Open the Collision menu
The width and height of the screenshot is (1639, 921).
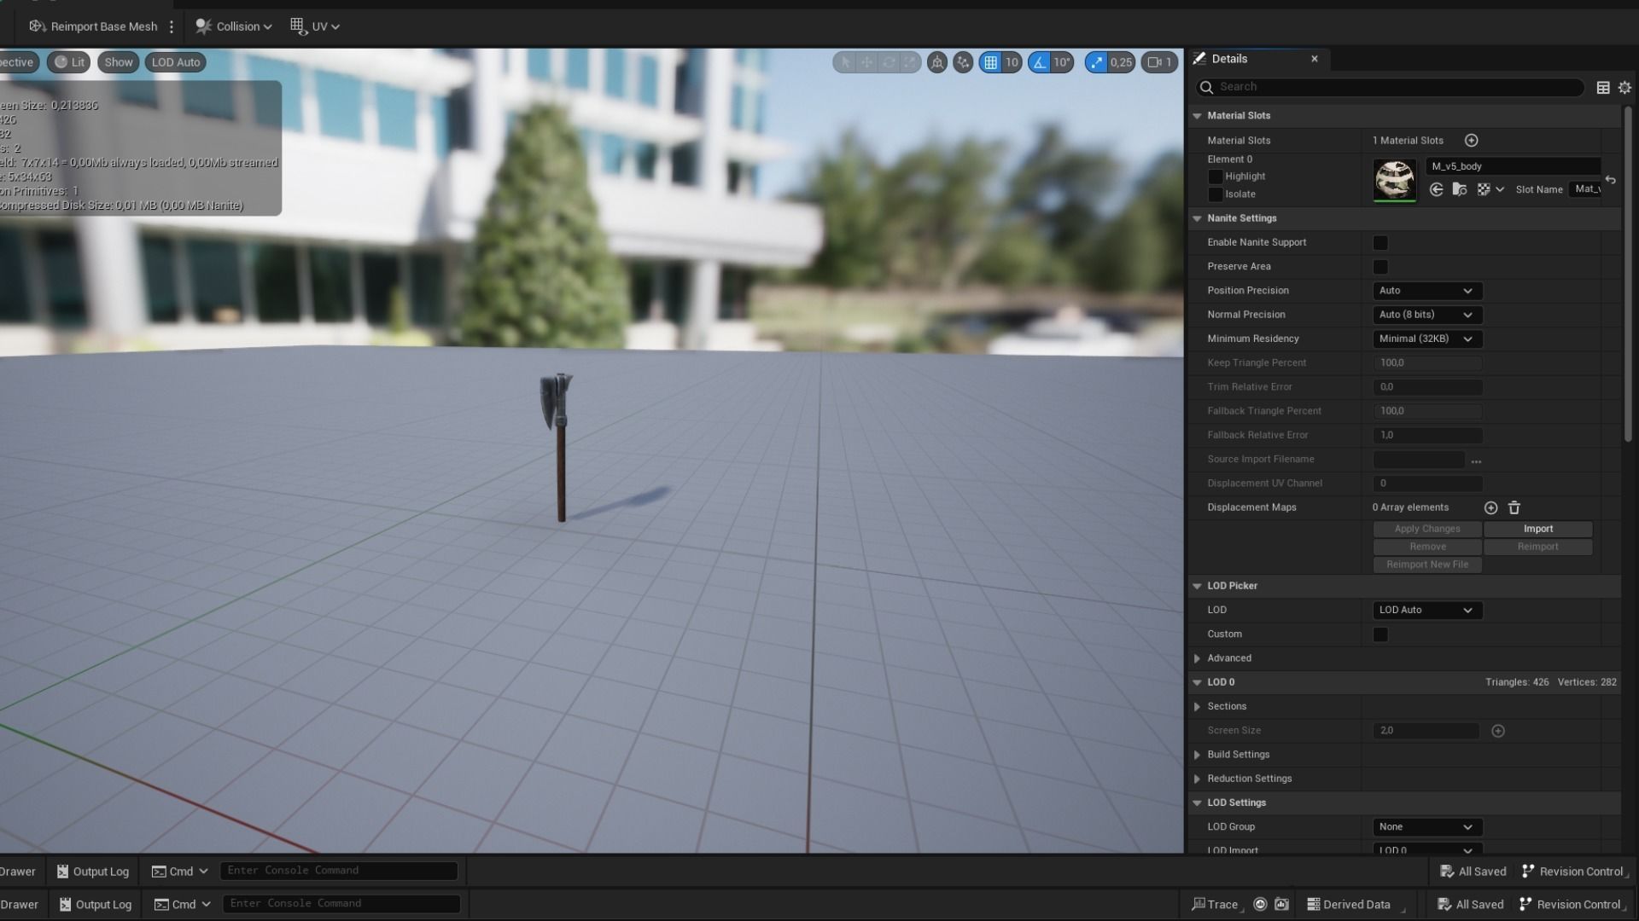(233, 26)
